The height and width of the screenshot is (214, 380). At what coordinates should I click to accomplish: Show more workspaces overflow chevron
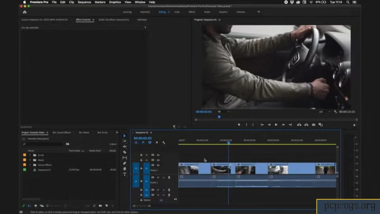[x=259, y=11]
